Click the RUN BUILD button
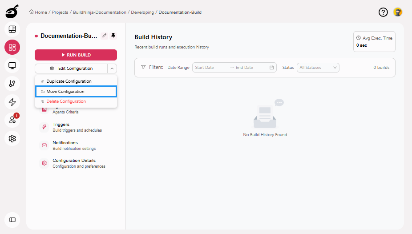The height and width of the screenshot is (234, 412). [76, 55]
